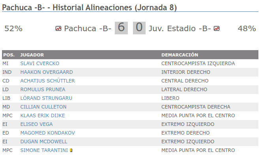
Task: Open Cillian Culleton's player link
Action: 43,107
